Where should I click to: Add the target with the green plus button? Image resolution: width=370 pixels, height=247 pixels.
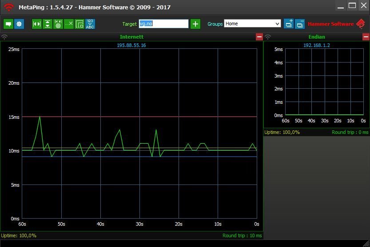click(195, 24)
